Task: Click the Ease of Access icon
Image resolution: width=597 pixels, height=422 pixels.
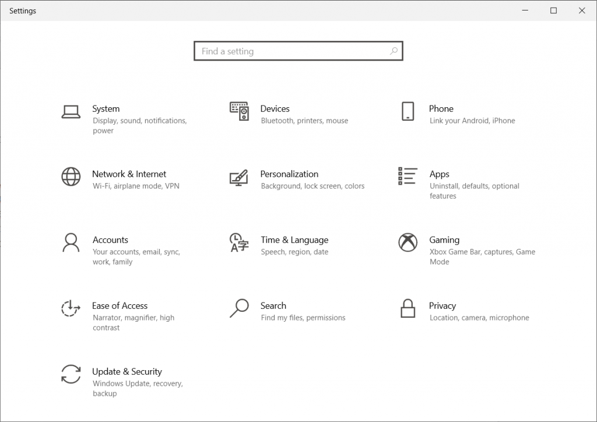Action: tap(71, 308)
